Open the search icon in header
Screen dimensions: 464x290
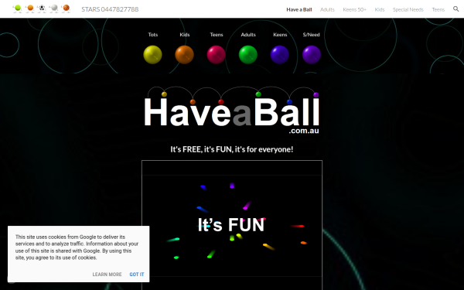click(x=455, y=9)
